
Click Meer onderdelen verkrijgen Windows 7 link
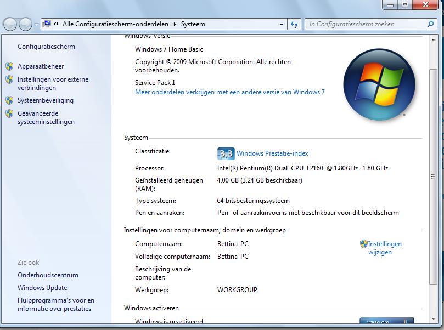pyautogui.click(x=229, y=92)
